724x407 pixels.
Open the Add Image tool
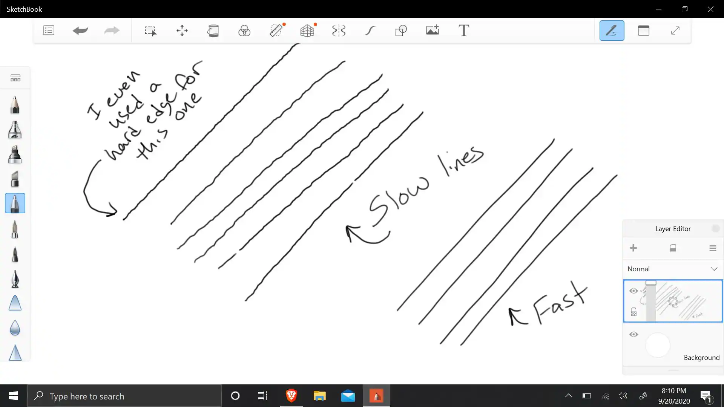[433, 31]
